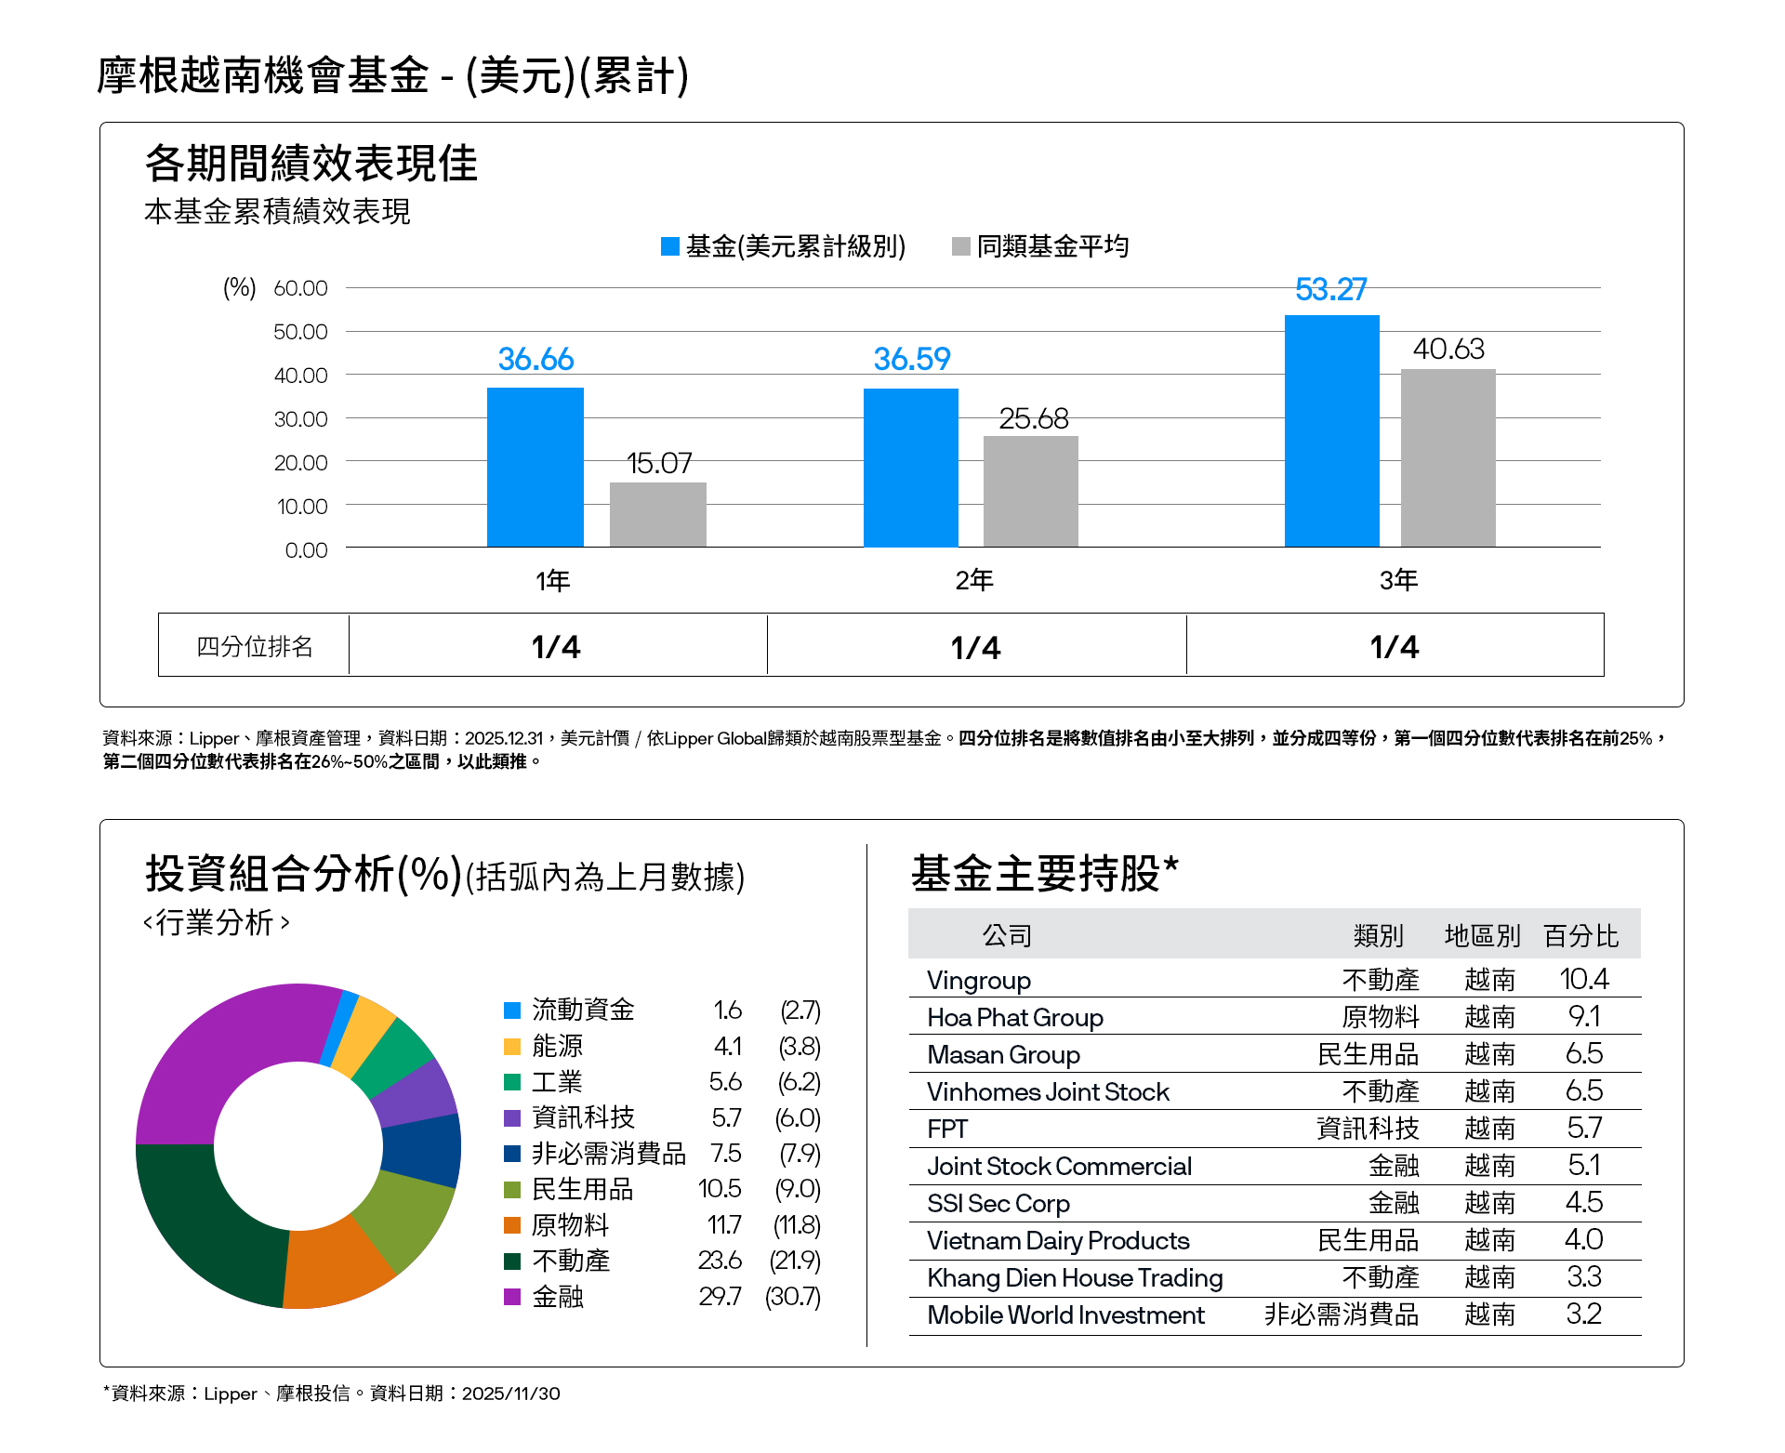Click the blue fund legend square
This screenshot has height=1453, width=1785.
(x=669, y=246)
